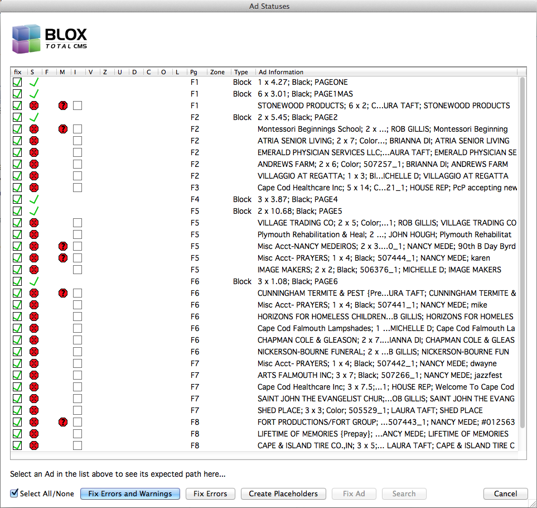Click red error status icon for Montessori Beginnings School

tap(34, 129)
